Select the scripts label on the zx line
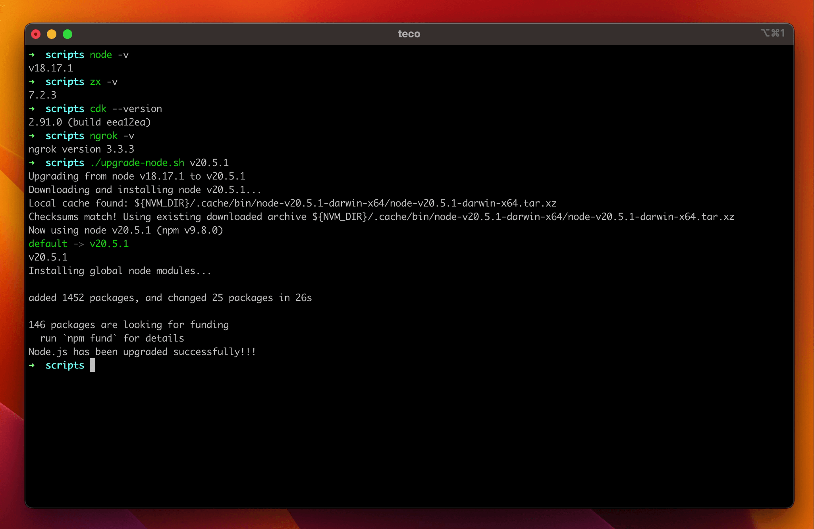The height and width of the screenshot is (529, 814). (65, 82)
